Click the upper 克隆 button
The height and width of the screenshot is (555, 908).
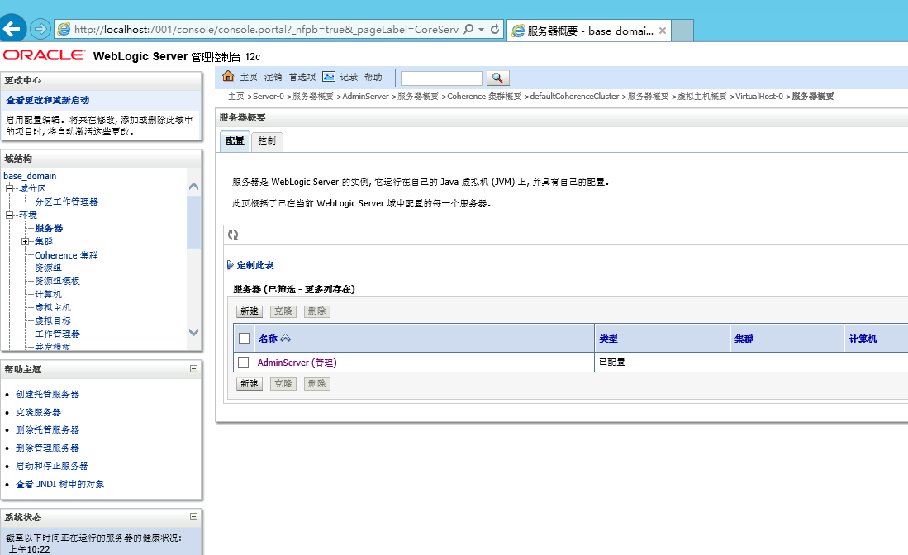click(x=283, y=311)
